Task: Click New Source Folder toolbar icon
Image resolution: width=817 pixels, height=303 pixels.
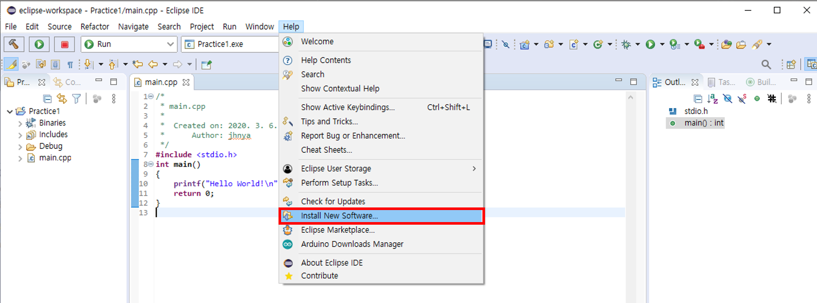Action: (x=549, y=44)
